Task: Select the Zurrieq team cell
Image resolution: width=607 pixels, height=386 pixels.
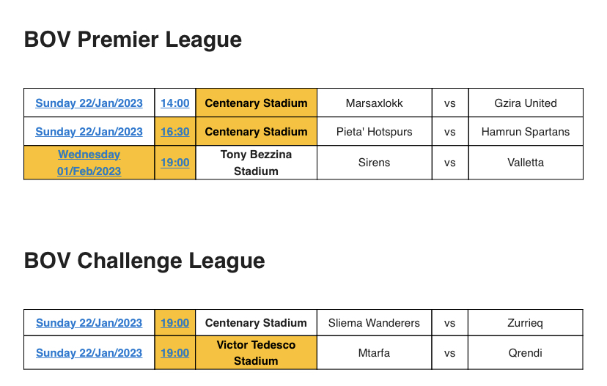Action: pos(526,322)
